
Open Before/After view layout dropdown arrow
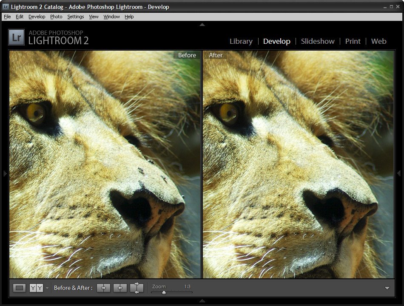pos(47,288)
